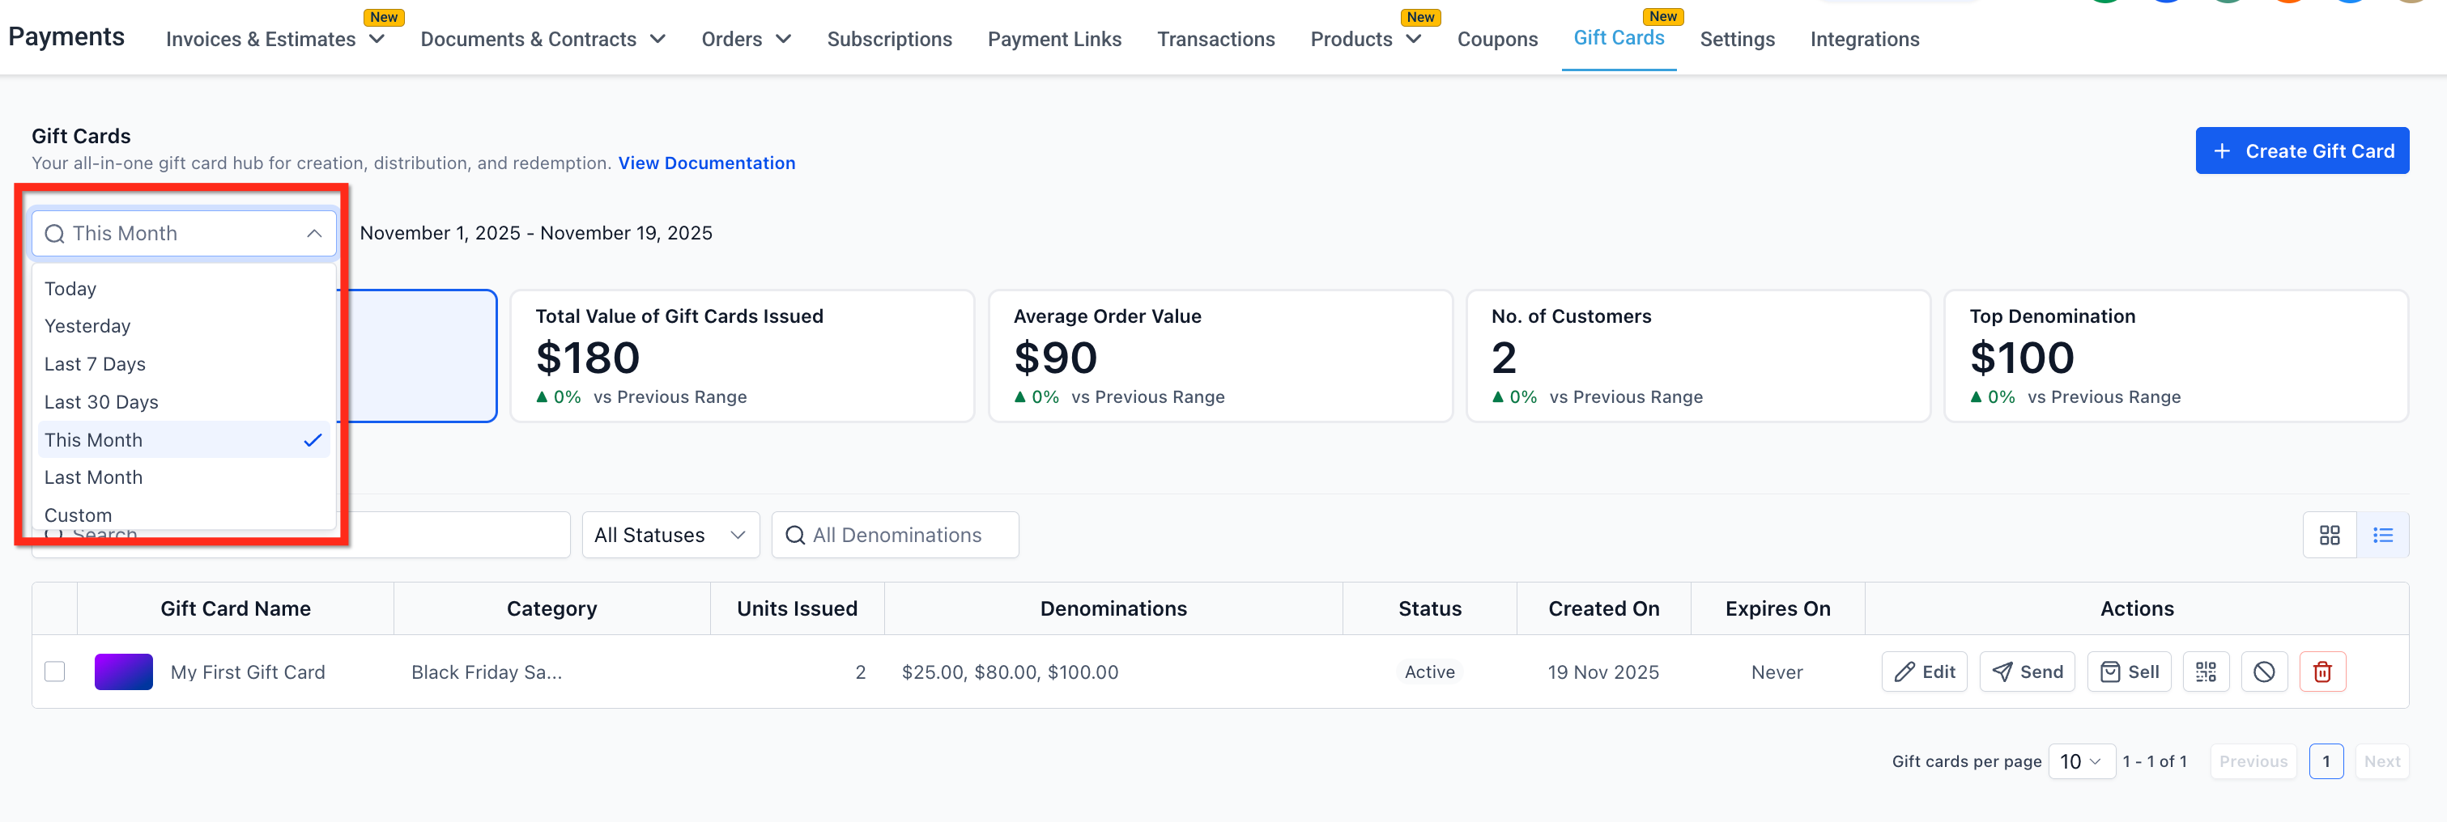Collapse the This Month date range dropdown
2447x822 pixels.
tap(313, 234)
